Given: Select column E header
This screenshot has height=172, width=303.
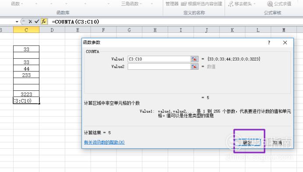Looking at the screenshot, I should (x=78, y=30).
